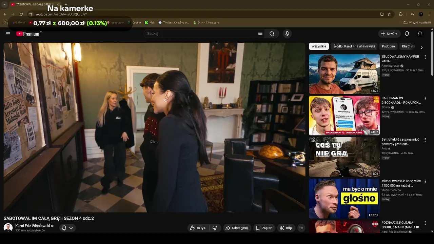Open more actions ellipsis below the video

301,228
